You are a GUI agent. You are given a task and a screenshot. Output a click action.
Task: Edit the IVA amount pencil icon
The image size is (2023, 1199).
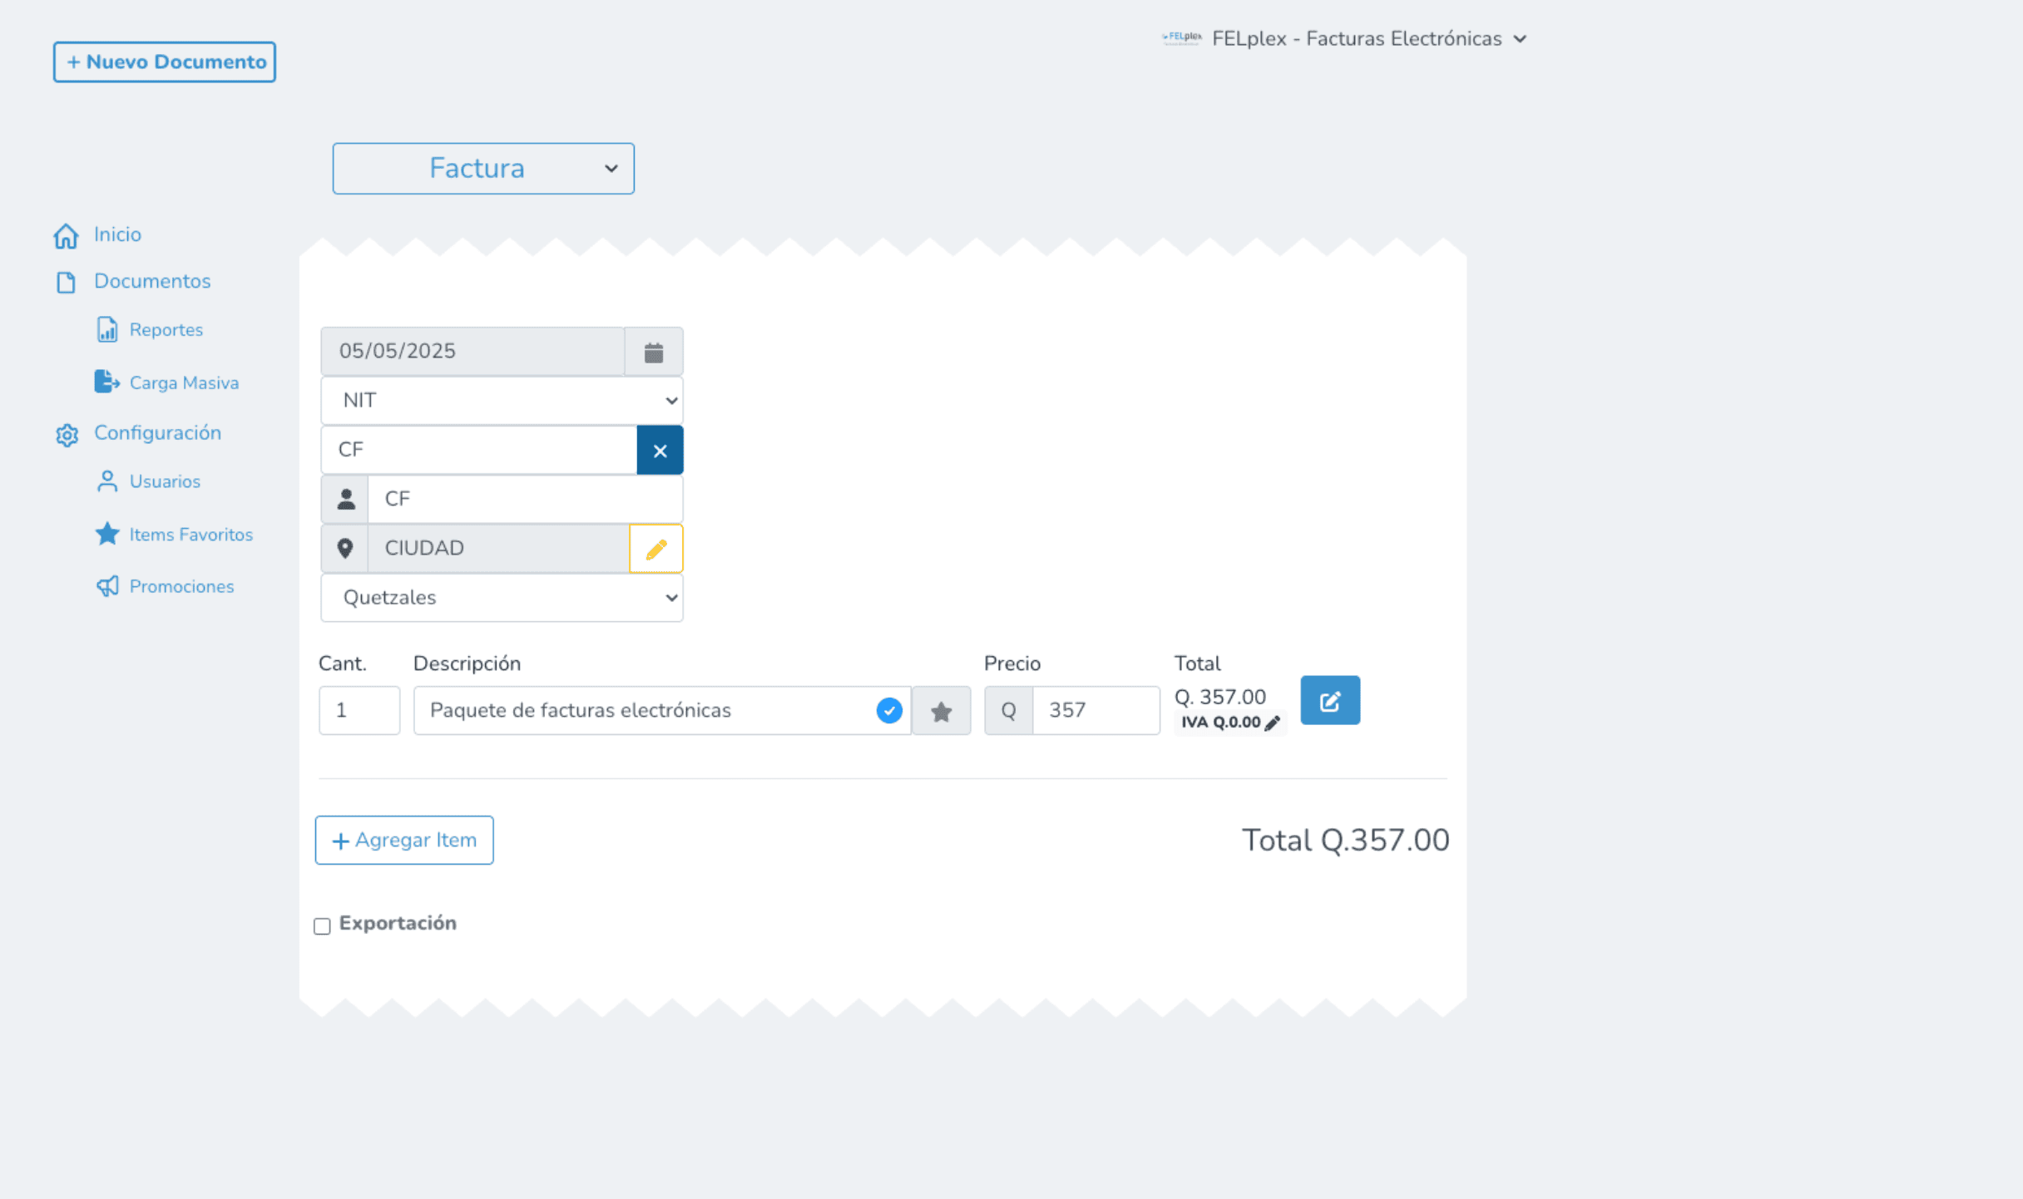(1272, 723)
